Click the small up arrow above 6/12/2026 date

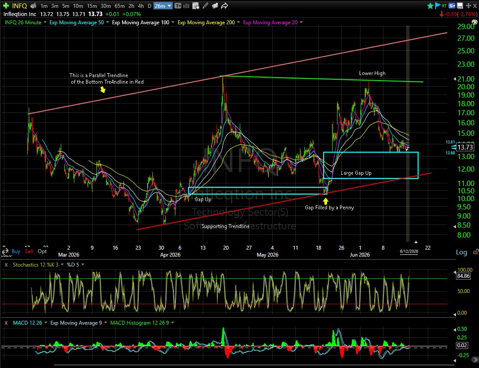[416, 242]
